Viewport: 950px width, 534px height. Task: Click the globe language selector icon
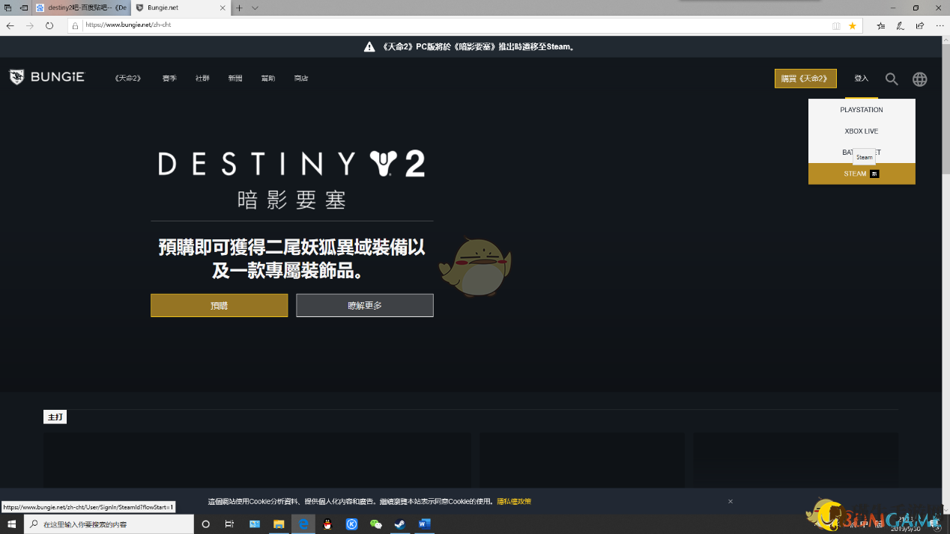pos(919,79)
